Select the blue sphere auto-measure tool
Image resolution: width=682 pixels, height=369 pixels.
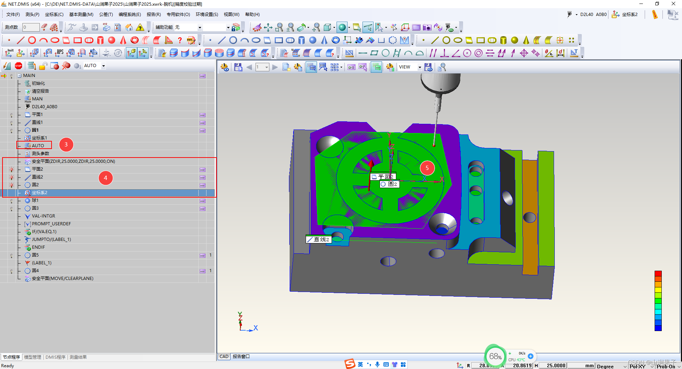pos(313,40)
